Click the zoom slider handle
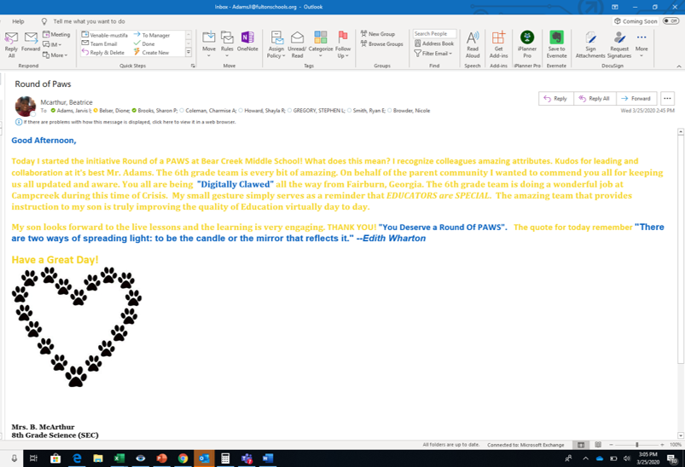 [637, 444]
